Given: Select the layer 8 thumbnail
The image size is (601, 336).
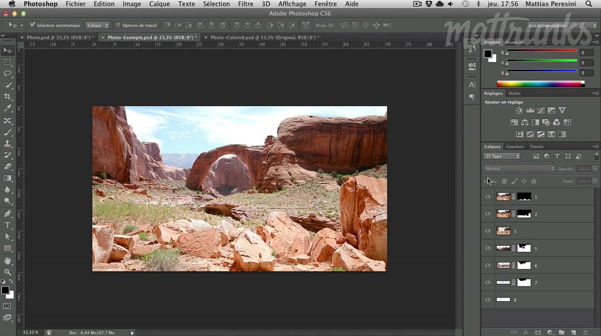Looking at the screenshot, I should pyautogui.click(x=503, y=300).
